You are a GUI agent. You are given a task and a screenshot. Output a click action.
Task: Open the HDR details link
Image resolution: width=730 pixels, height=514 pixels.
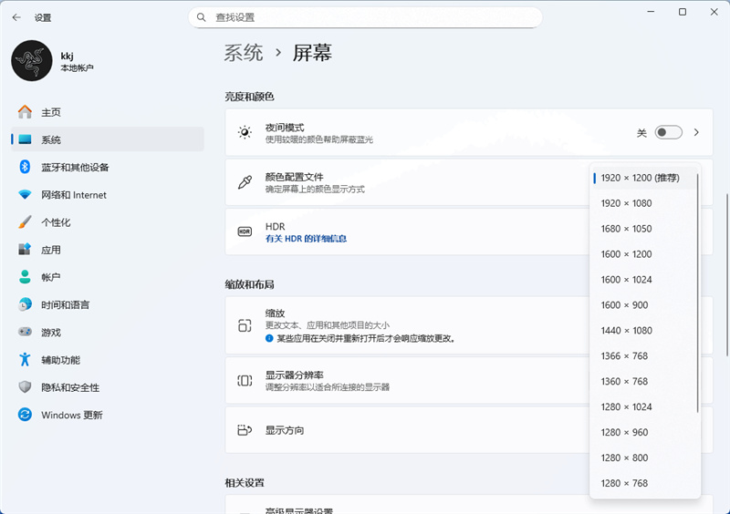(x=306, y=239)
